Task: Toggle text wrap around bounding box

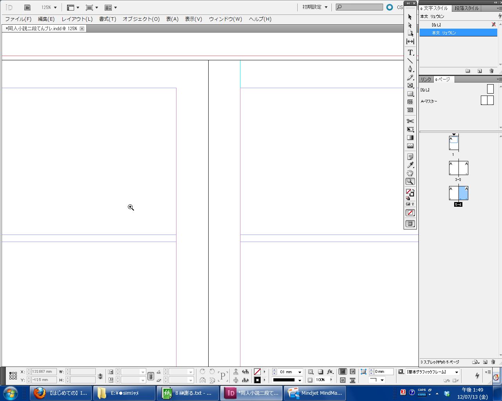Action: 353,372
